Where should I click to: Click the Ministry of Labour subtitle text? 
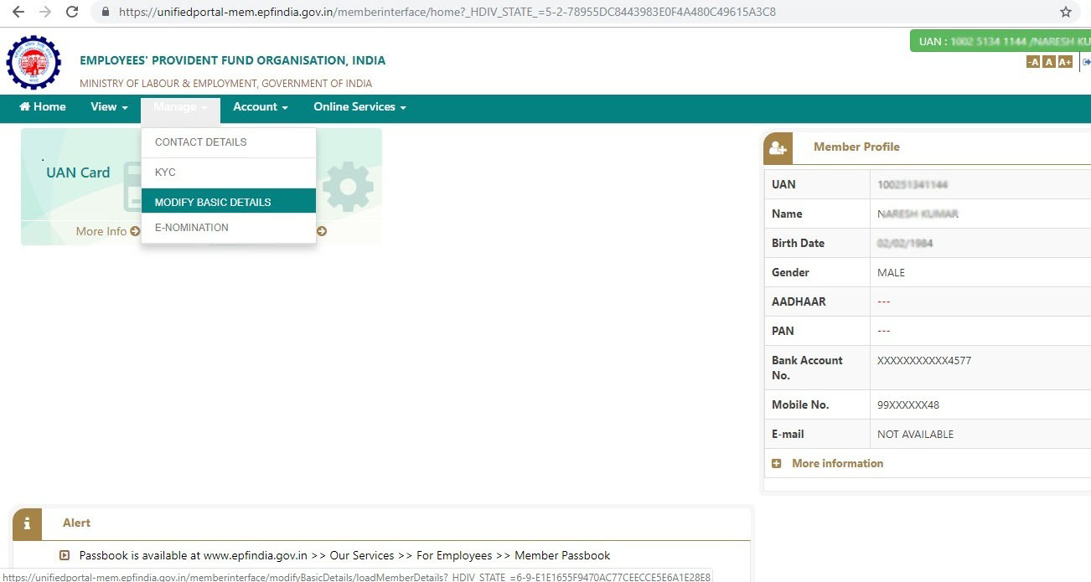click(x=225, y=84)
